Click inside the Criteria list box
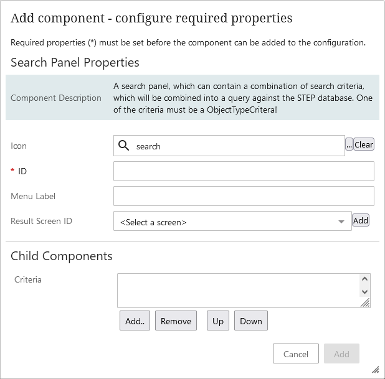This screenshot has width=385, height=379. [x=238, y=291]
